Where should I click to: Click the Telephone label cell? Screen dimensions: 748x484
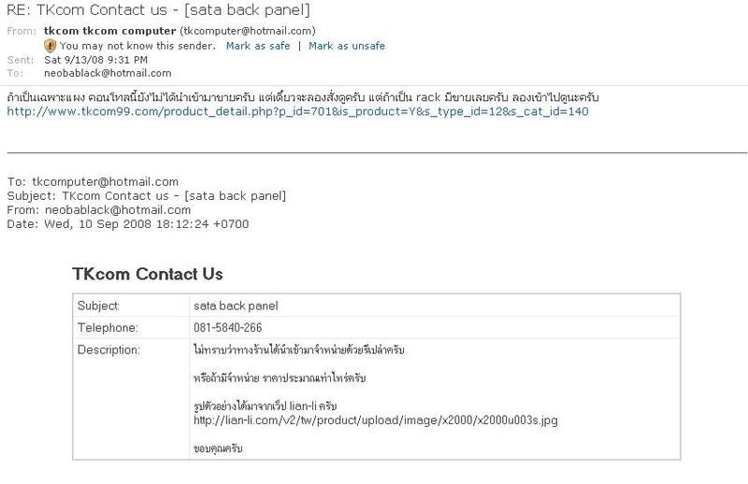pos(131,328)
